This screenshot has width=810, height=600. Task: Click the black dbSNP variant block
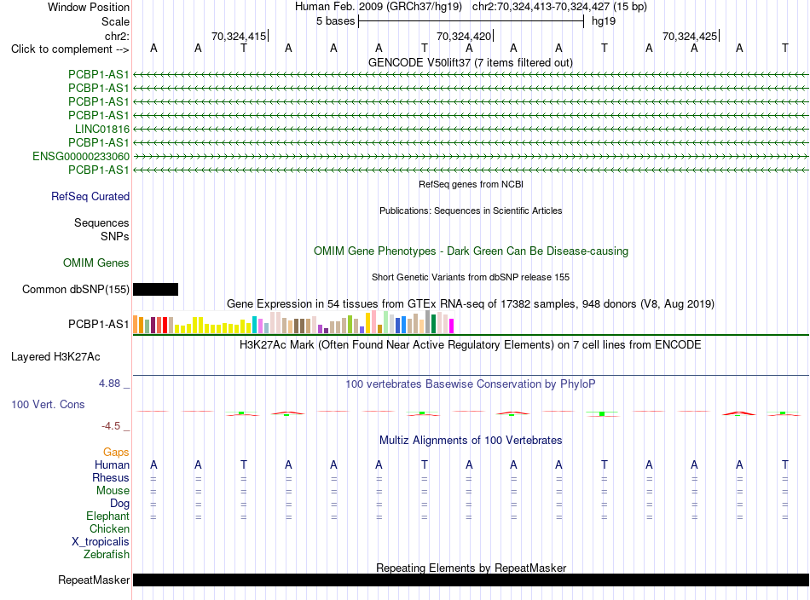click(x=155, y=289)
